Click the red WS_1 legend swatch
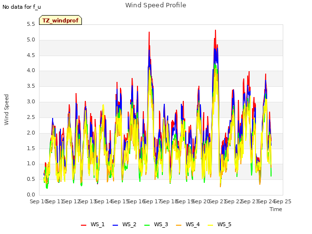The width and height of the screenshot is (312, 234). tap(83, 225)
